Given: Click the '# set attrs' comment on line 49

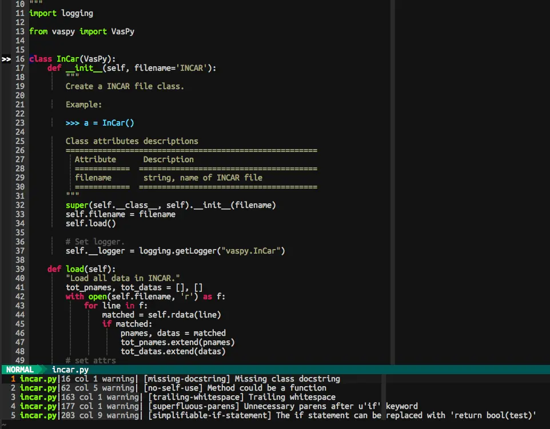Looking at the screenshot, I should [x=90, y=360].
